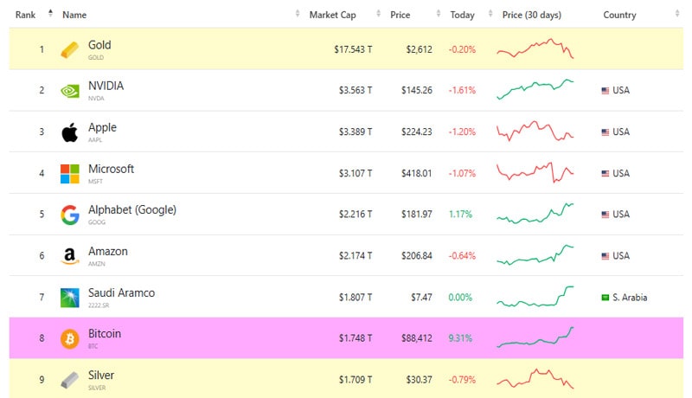692x398 pixels.
Task: Click the Saudi Aramco logo icon
Action: (x=70, y=298)
